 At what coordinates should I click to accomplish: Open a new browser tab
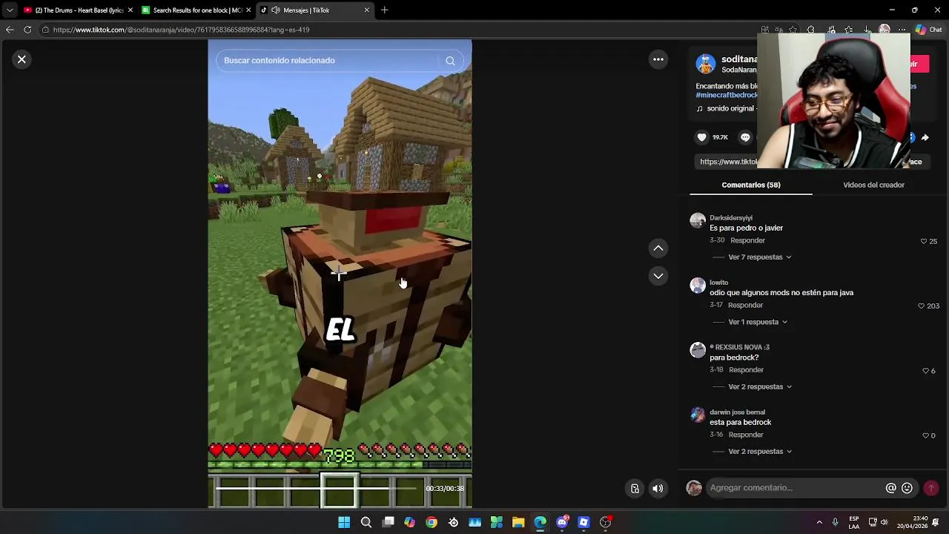tap(384, 10)
